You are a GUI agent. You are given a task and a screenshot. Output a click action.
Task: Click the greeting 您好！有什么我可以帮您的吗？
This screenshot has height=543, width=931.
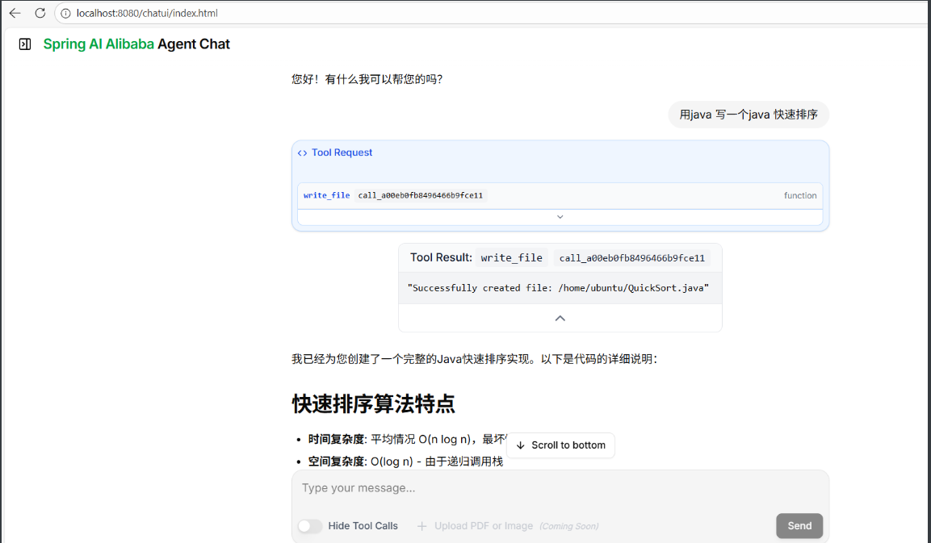point(367,80)
